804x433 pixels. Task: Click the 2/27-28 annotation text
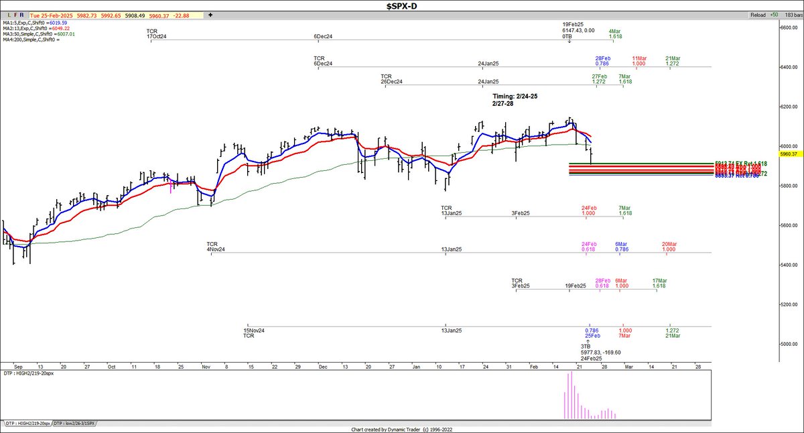[503, 104]
